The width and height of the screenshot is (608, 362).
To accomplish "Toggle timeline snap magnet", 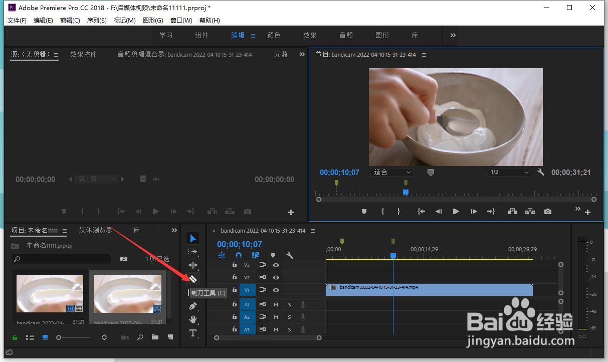I will click(x=239, y=255).
